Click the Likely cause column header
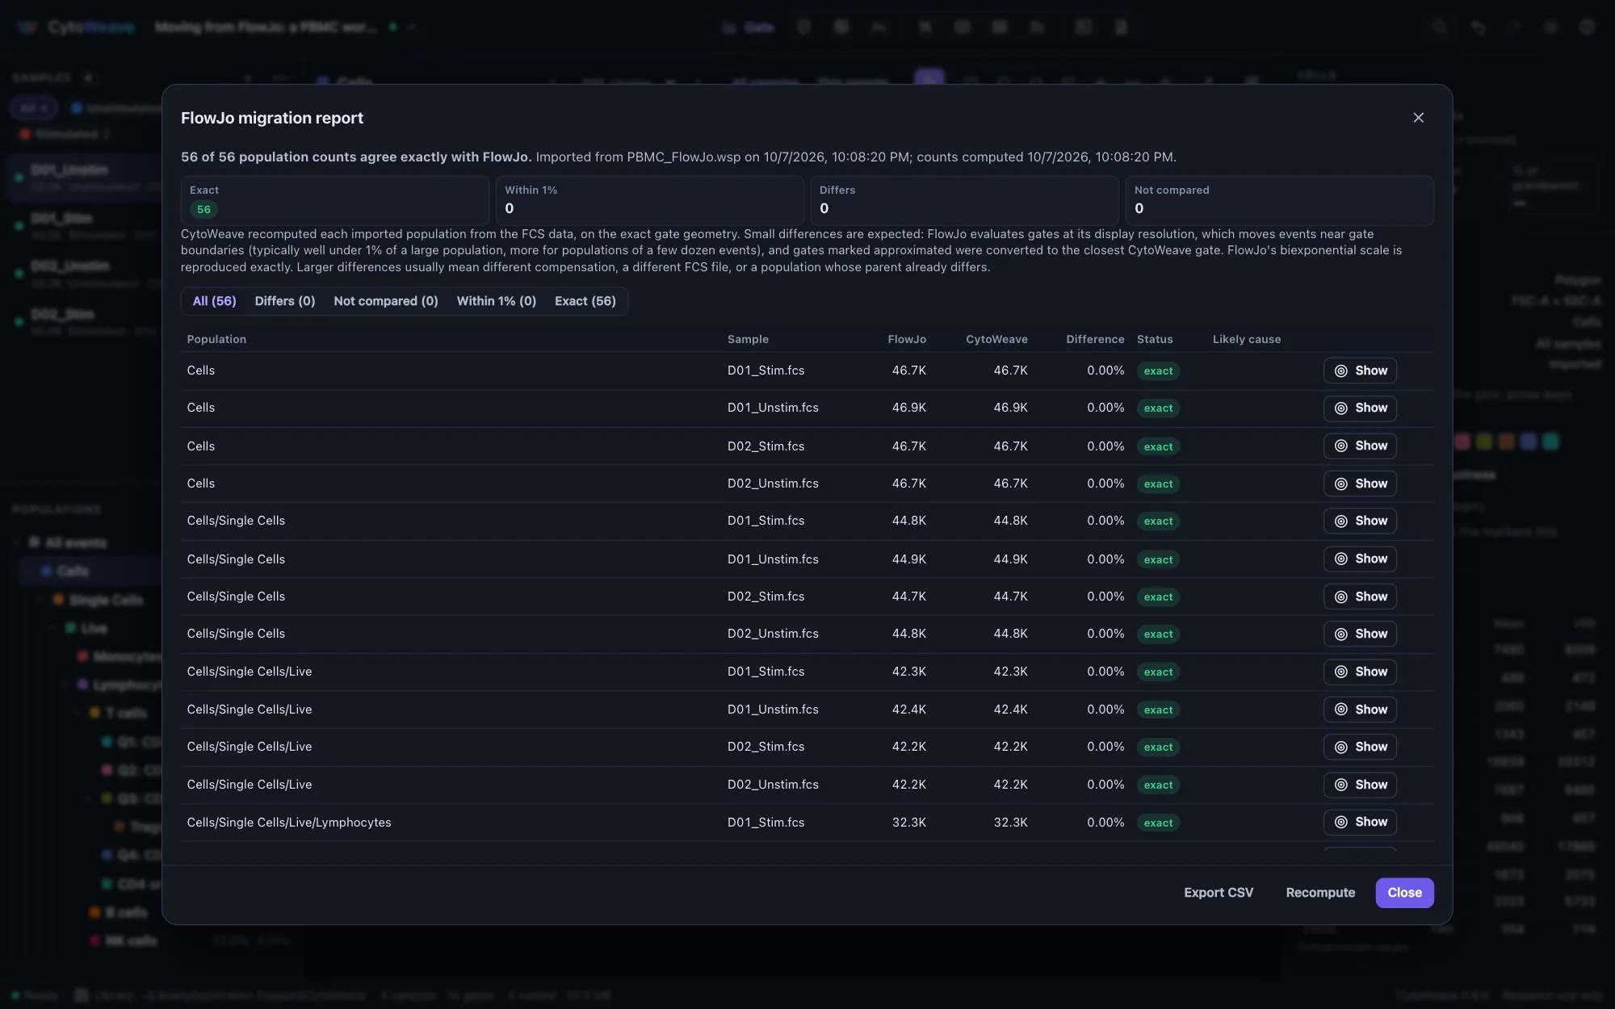Image resolution: width=1615 pixels, height=1009 pixels. tap(1247, 339)
